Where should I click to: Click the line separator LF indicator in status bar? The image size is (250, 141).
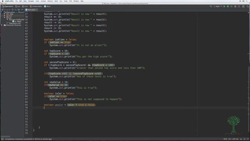(230, 139)
